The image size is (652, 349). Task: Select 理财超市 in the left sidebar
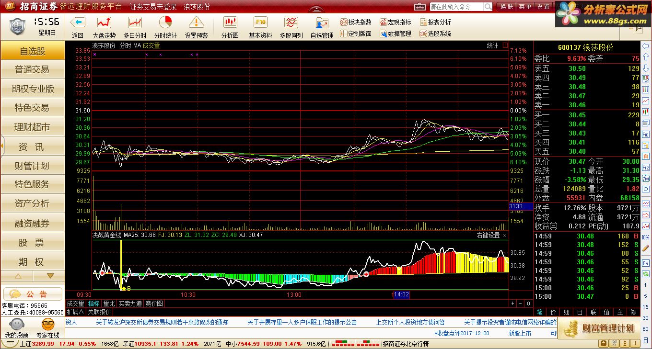point(33,127)
